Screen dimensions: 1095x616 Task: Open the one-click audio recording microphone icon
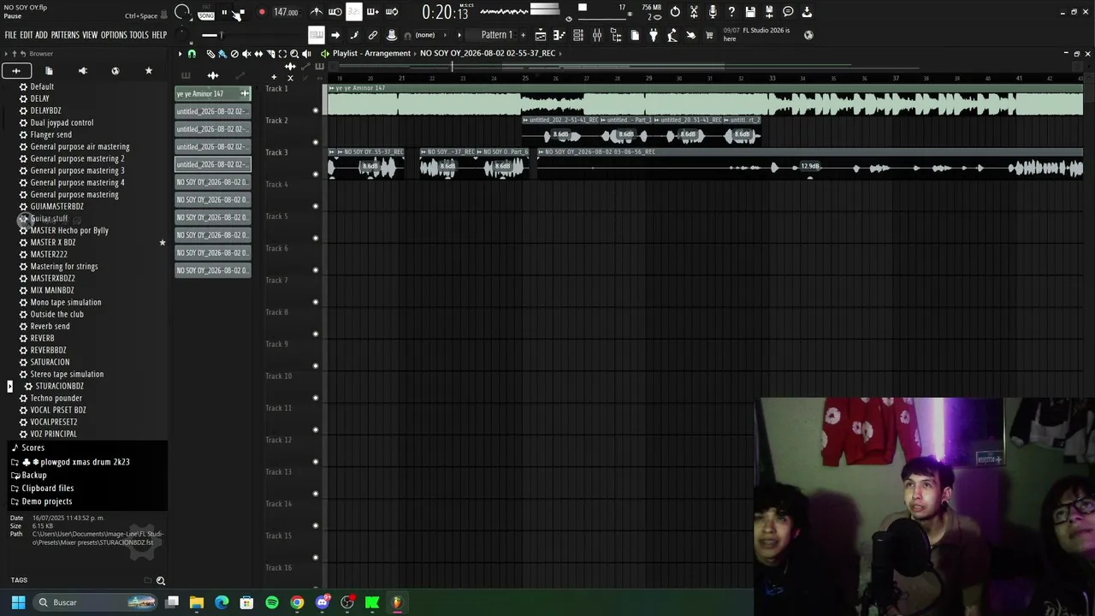(x=713, y=12)
